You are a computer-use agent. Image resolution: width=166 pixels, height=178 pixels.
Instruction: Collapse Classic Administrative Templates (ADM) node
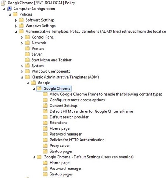(x=22, y=78)
